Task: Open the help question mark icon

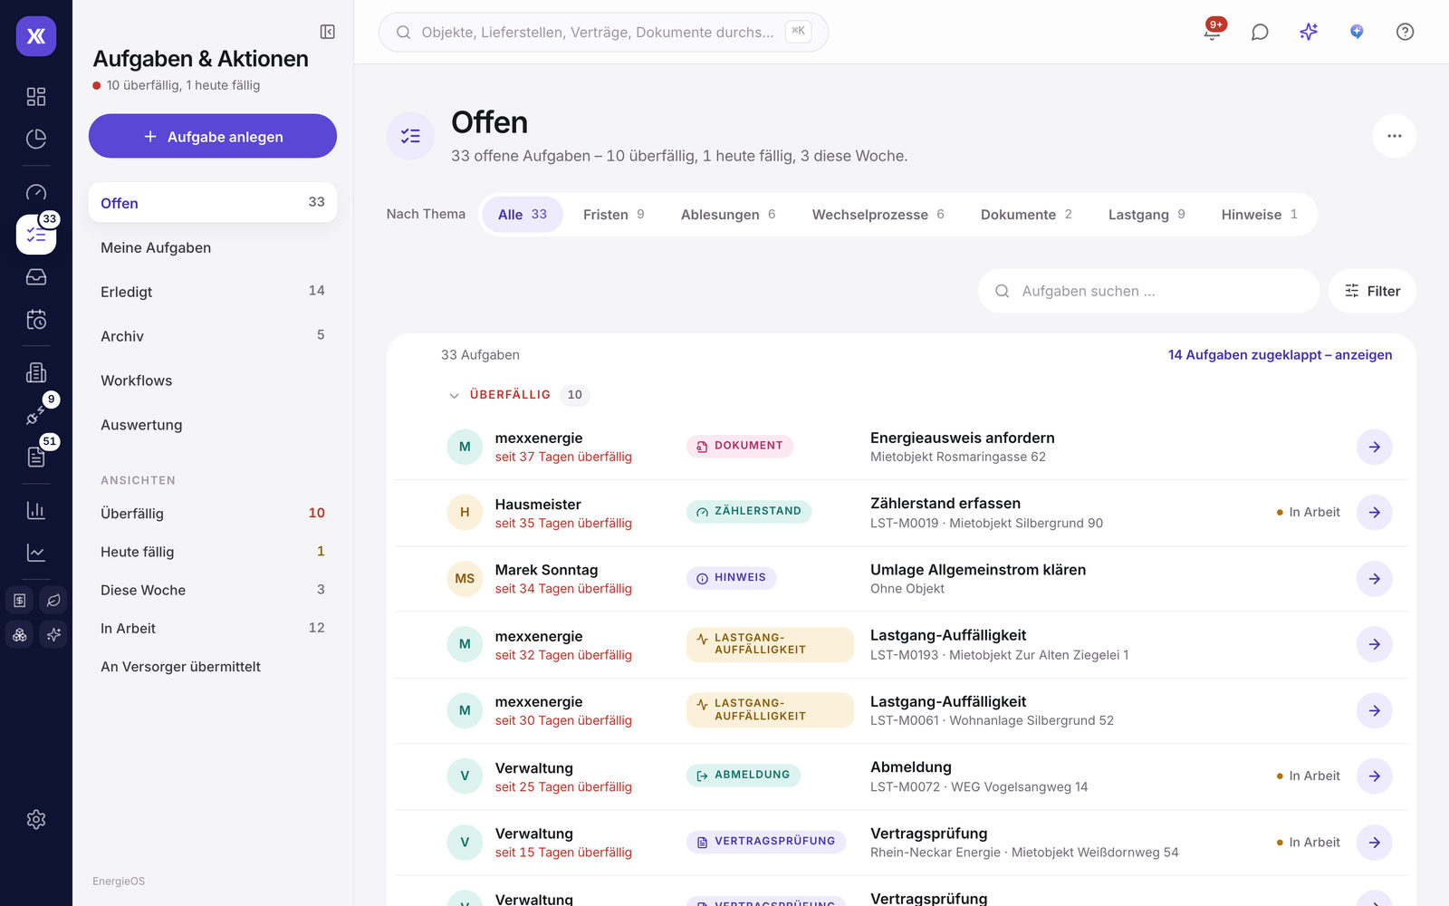Action: tap(1405, 32)
